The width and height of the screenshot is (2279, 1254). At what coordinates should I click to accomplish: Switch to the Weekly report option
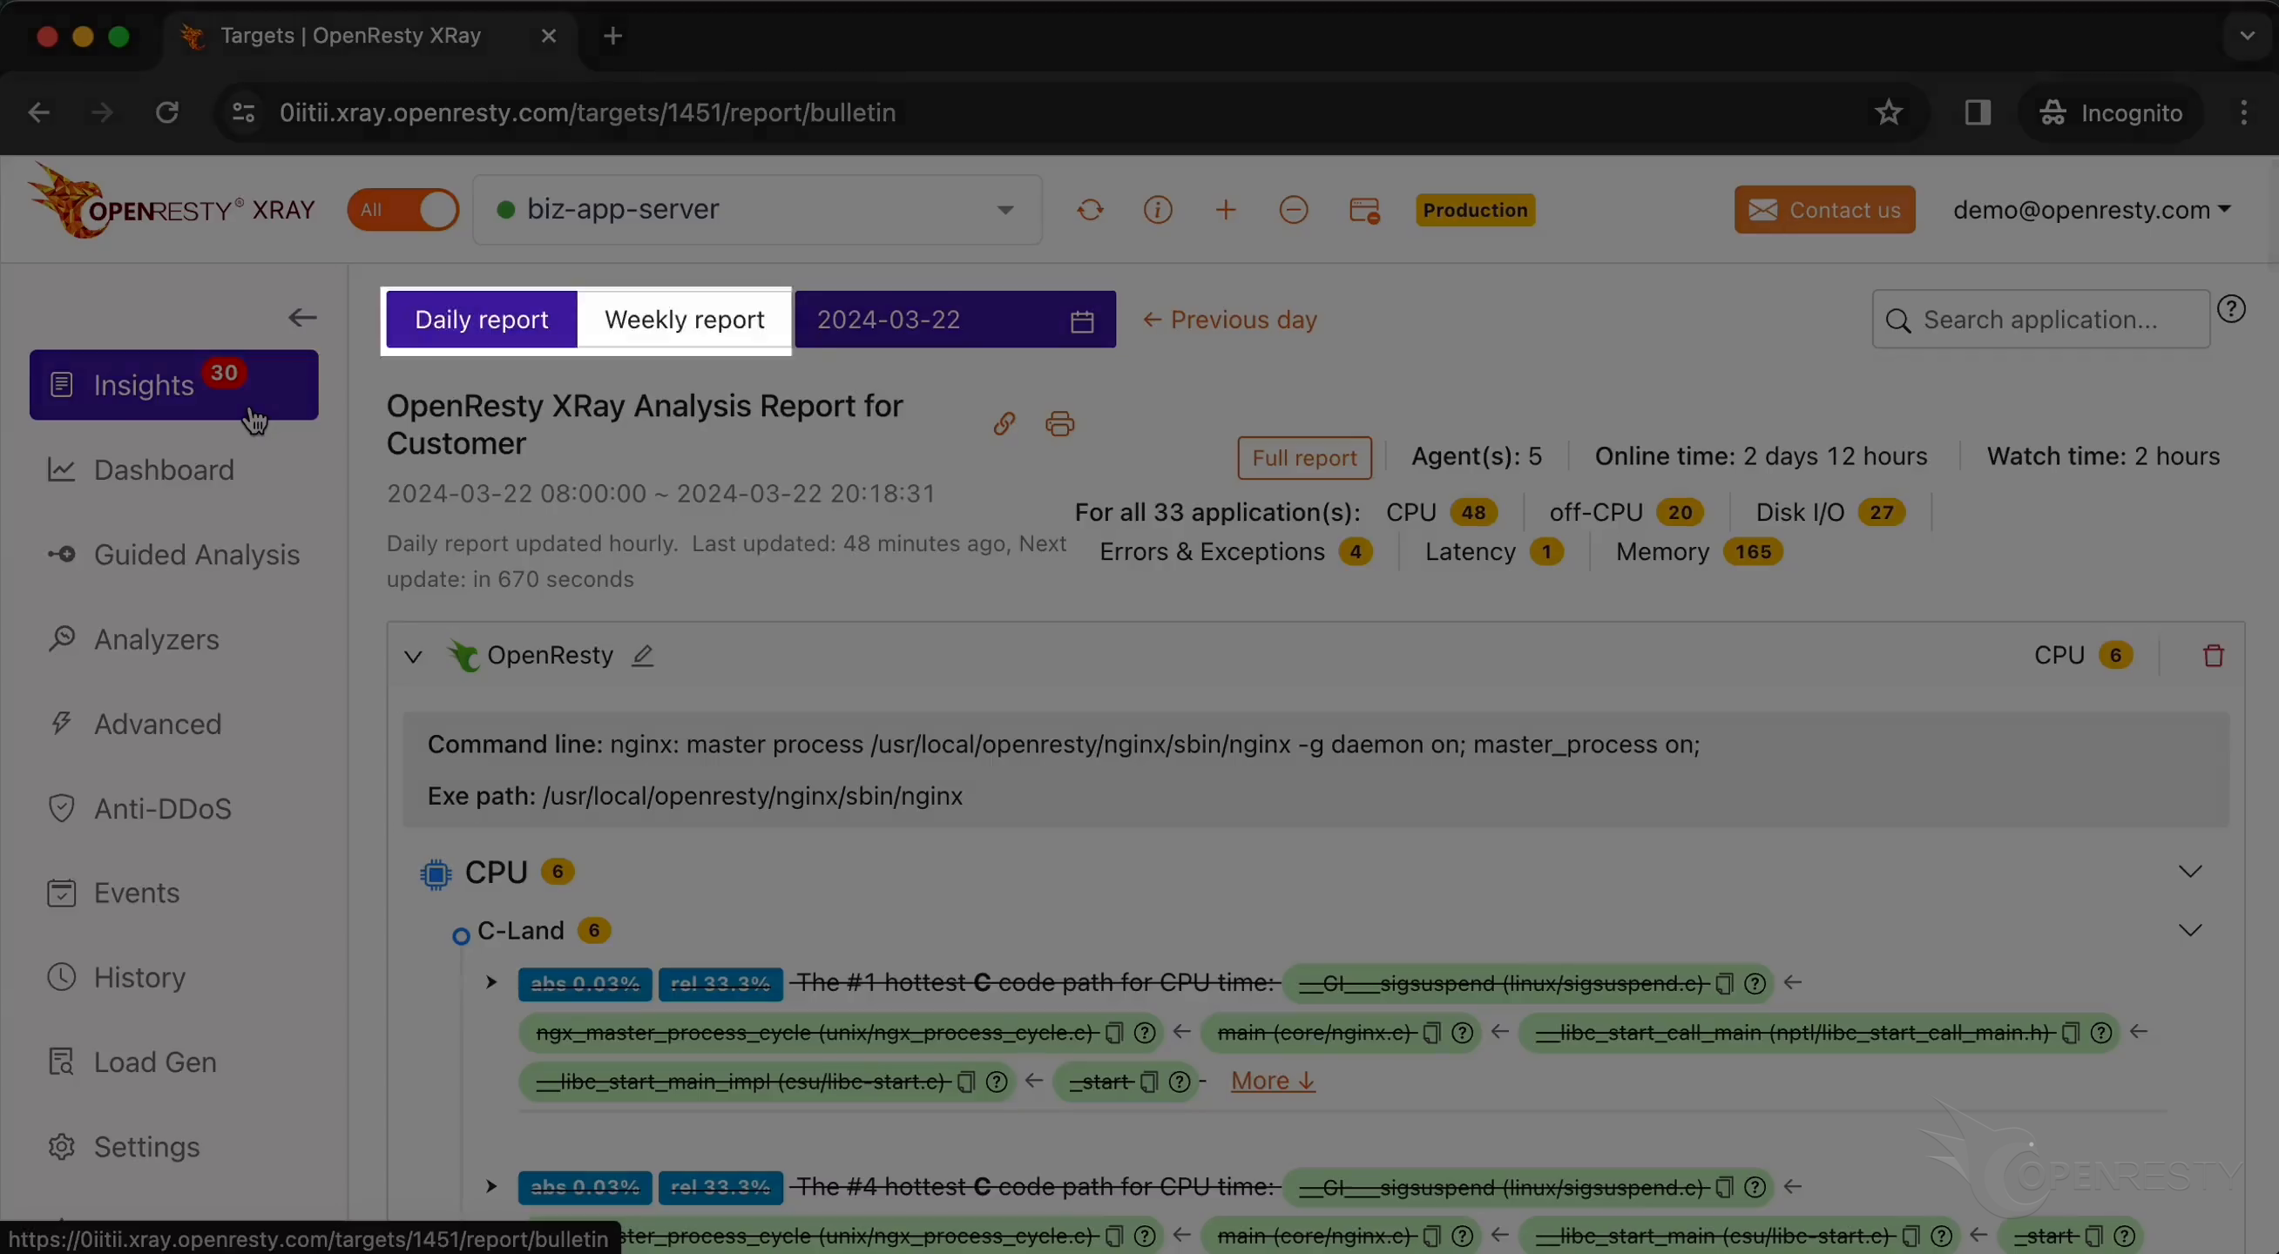click(684, 320)
